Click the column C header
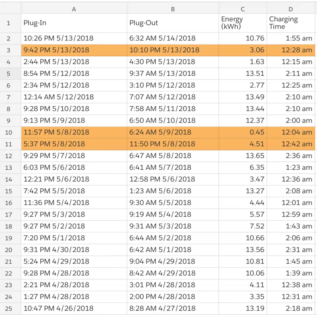Viewport: 317px width, 315px height. pos(243,9)
